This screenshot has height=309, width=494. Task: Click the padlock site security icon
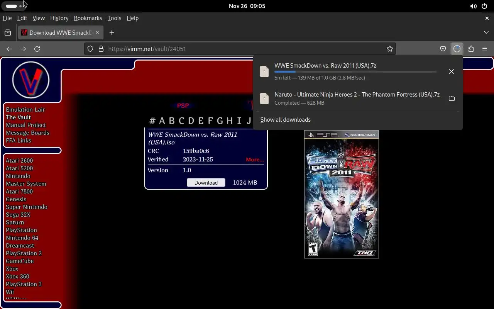(101, 49)
